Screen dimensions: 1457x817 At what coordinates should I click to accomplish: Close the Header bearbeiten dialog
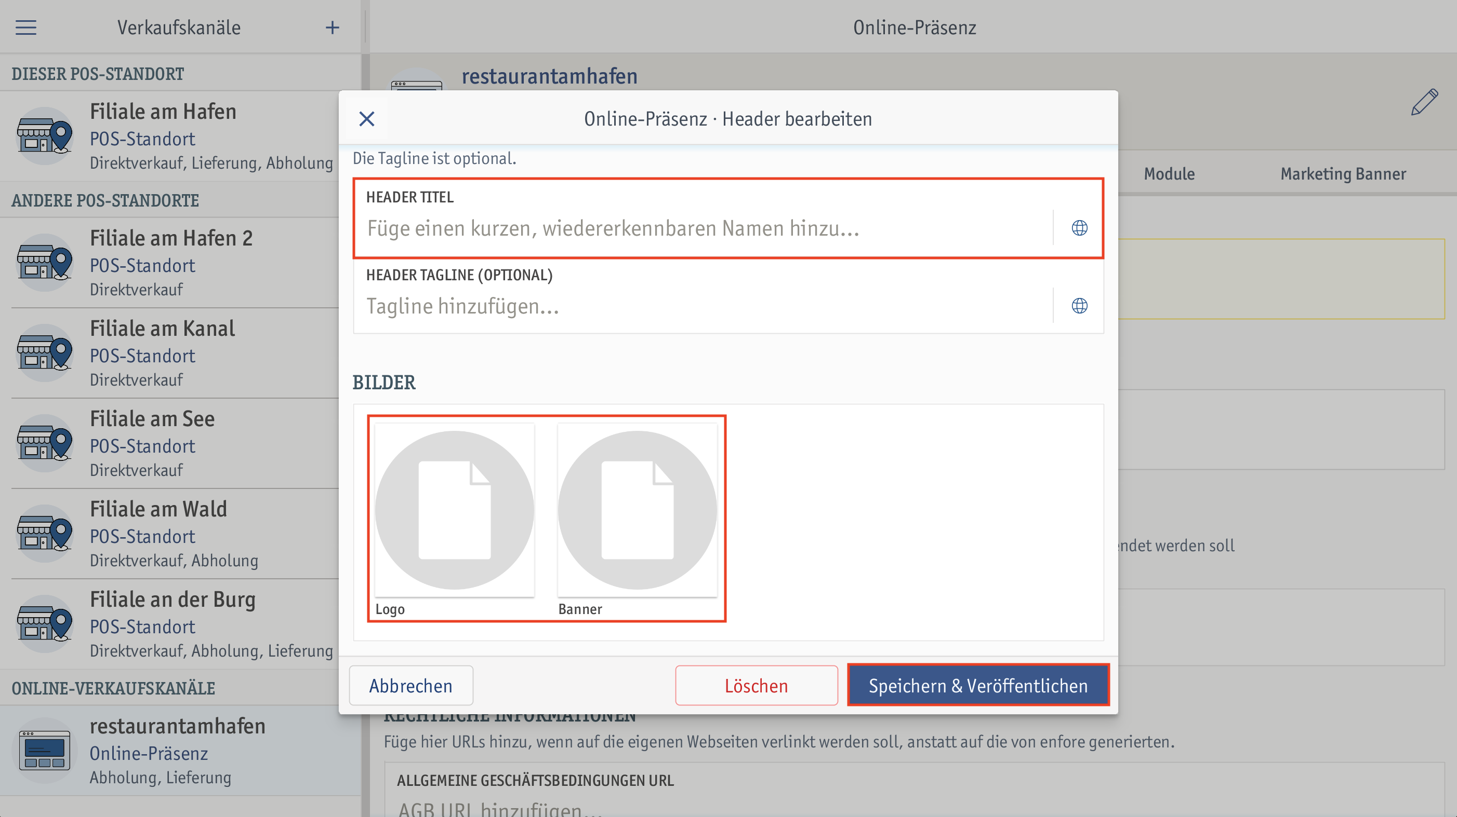tap(366, 119)
